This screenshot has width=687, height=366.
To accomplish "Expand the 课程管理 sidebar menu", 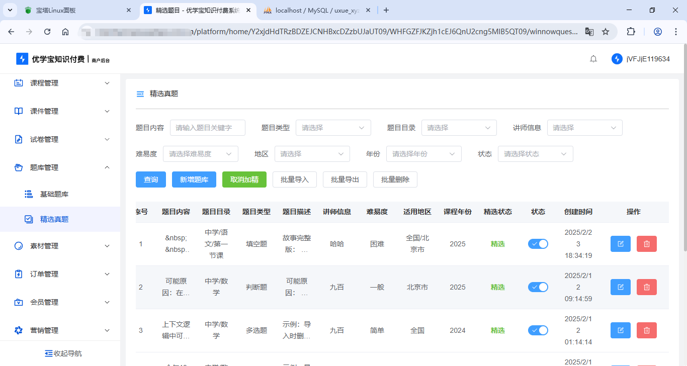I will click(x=60, y=83).
